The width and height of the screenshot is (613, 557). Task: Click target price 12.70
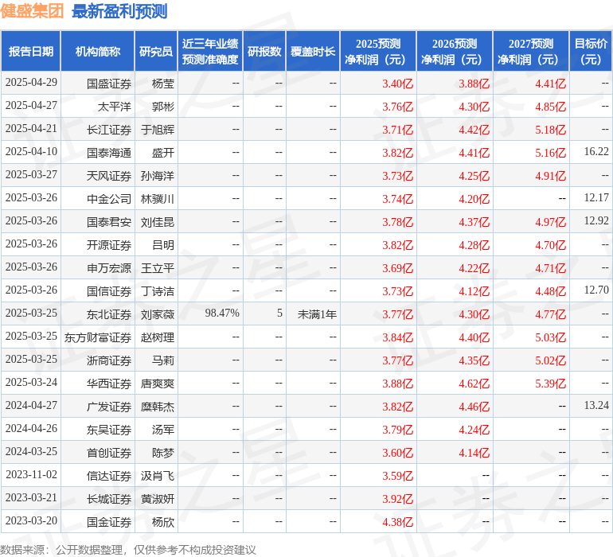[596, 290]
